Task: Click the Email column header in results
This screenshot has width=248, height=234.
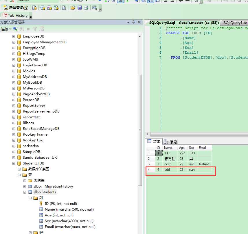Action: pos(204,148)
